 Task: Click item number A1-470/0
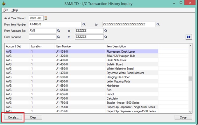pyautogui.click(x=62, y=73)
